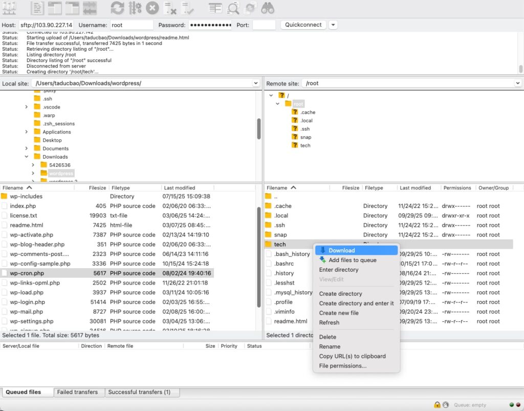The height and width of the screenshot is (411, 524).
Task: Select wp-login.php in local file list
Action: coord(27,302)
